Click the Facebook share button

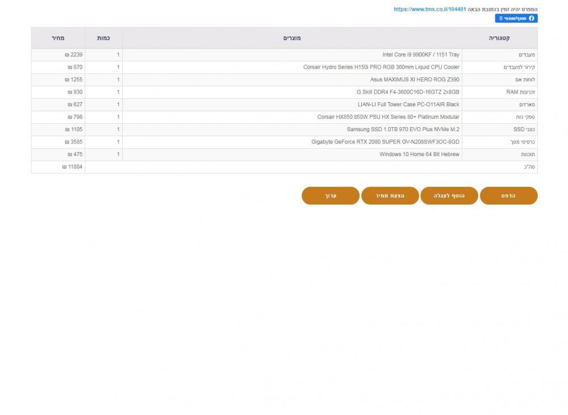516,19
